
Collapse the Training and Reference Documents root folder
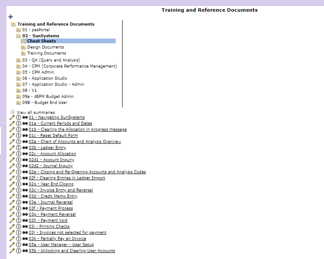(x=13, y=24)
